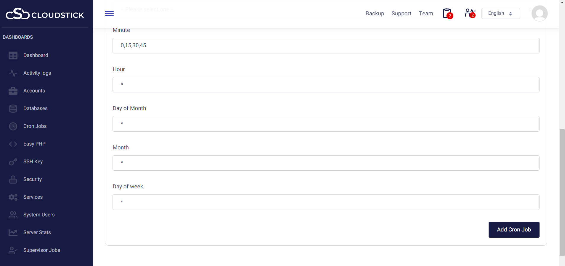Click the Security lock icon

(13, 179)
